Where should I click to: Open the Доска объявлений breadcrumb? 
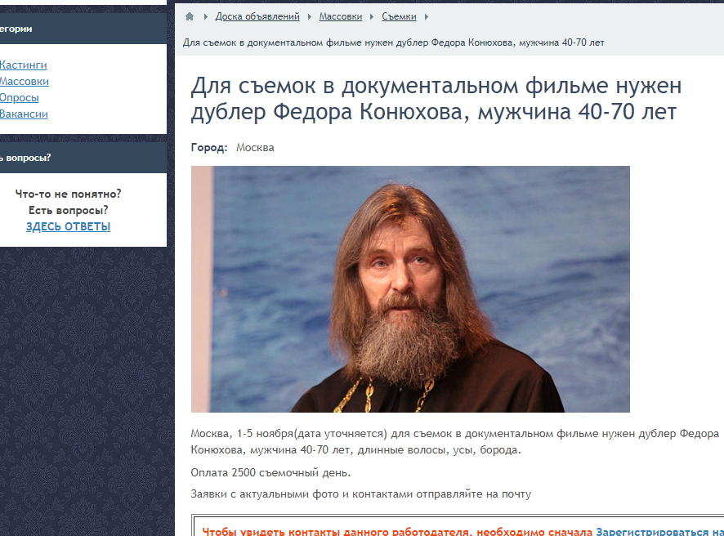[x=257, y=16]
